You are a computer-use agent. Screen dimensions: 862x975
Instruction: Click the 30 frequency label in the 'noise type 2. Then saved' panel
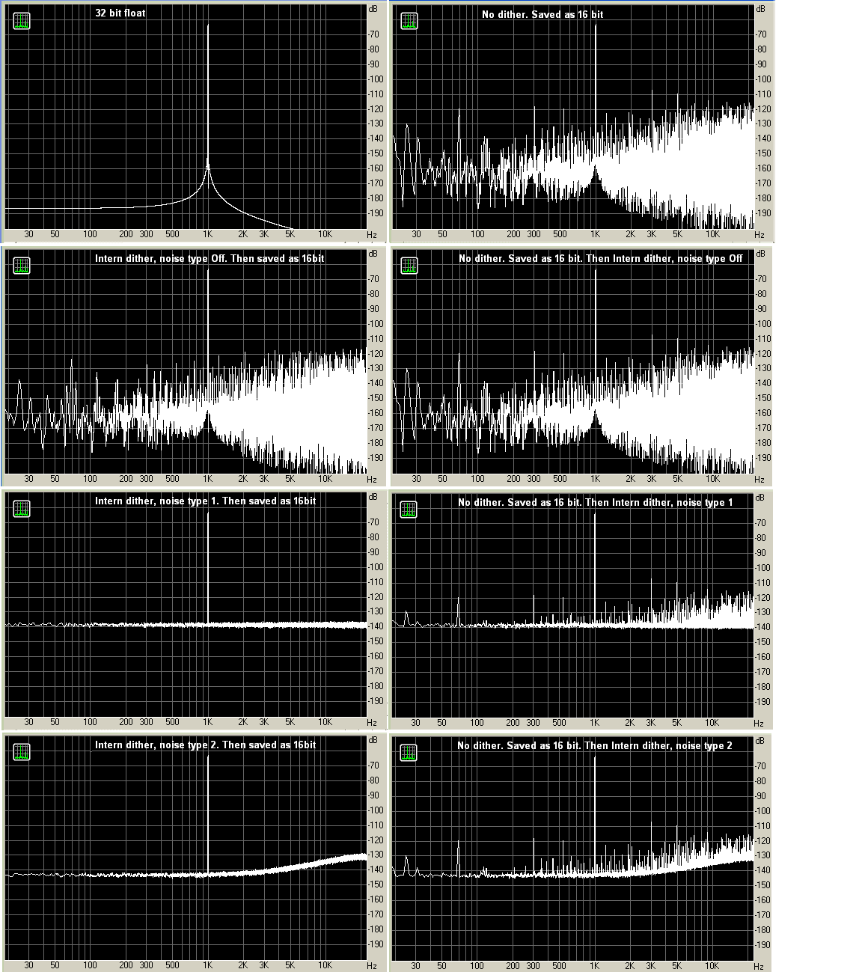[28, 965]
